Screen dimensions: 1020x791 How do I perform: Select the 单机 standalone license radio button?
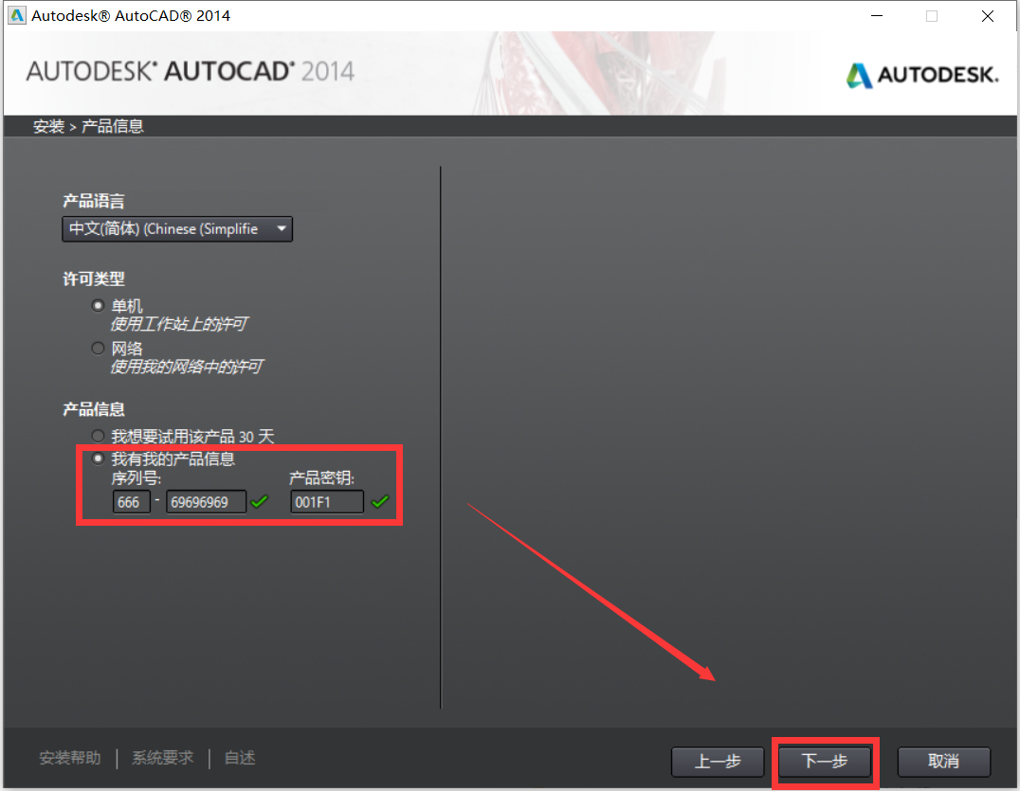(x=99, y=305)
